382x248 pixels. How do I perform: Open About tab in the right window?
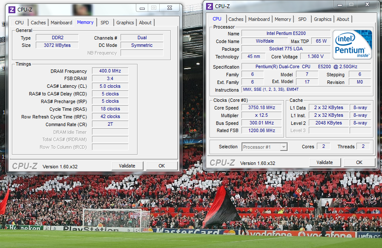343,19
